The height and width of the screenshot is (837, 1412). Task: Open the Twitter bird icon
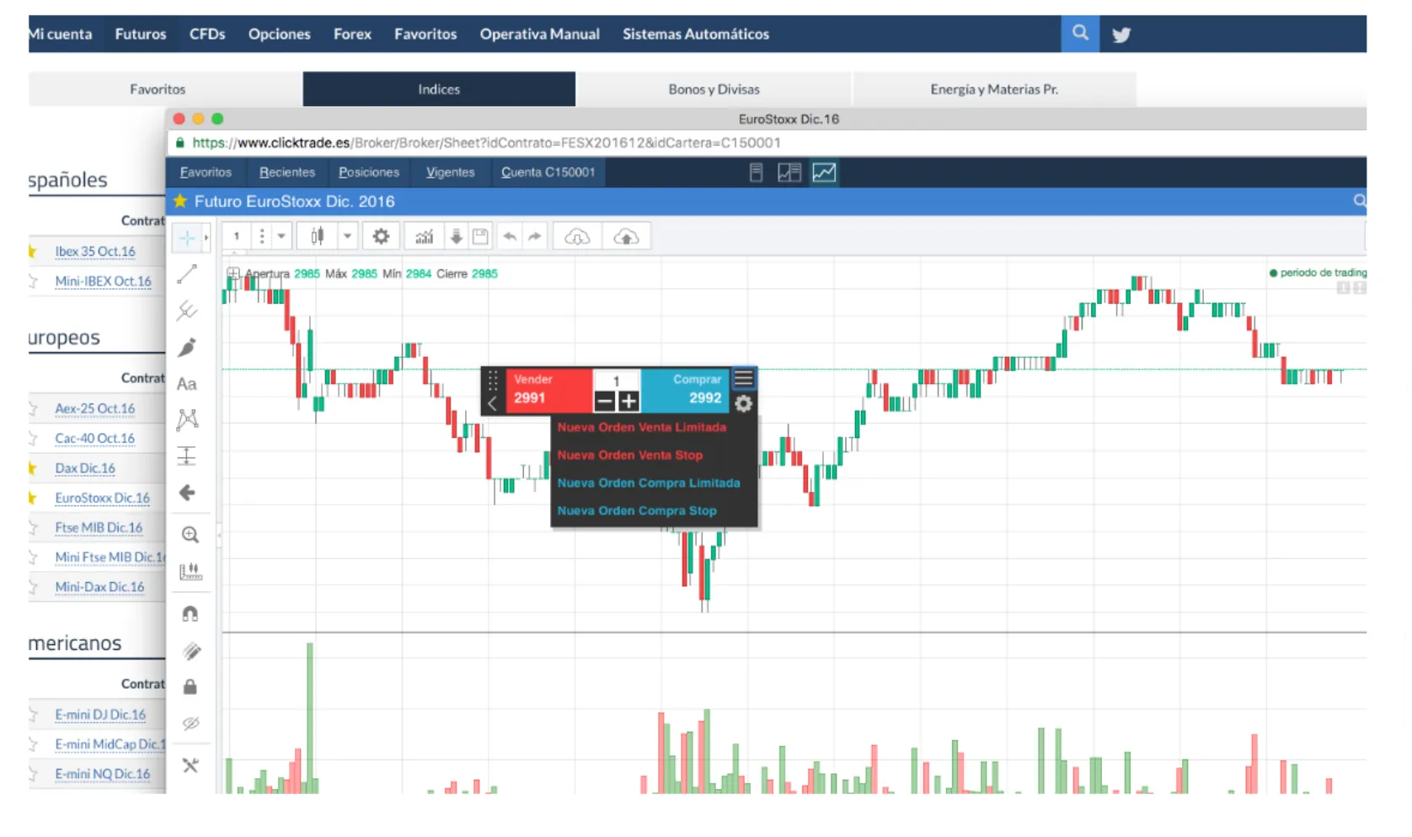tap(1121, 35)
